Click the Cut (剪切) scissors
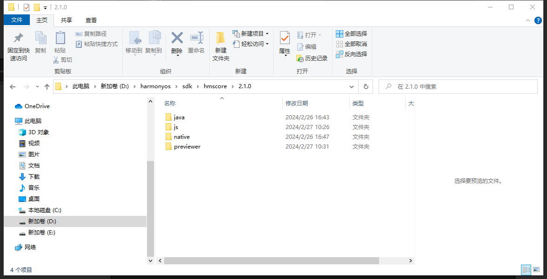The image size is (547, 279). [x=62, y=60]
